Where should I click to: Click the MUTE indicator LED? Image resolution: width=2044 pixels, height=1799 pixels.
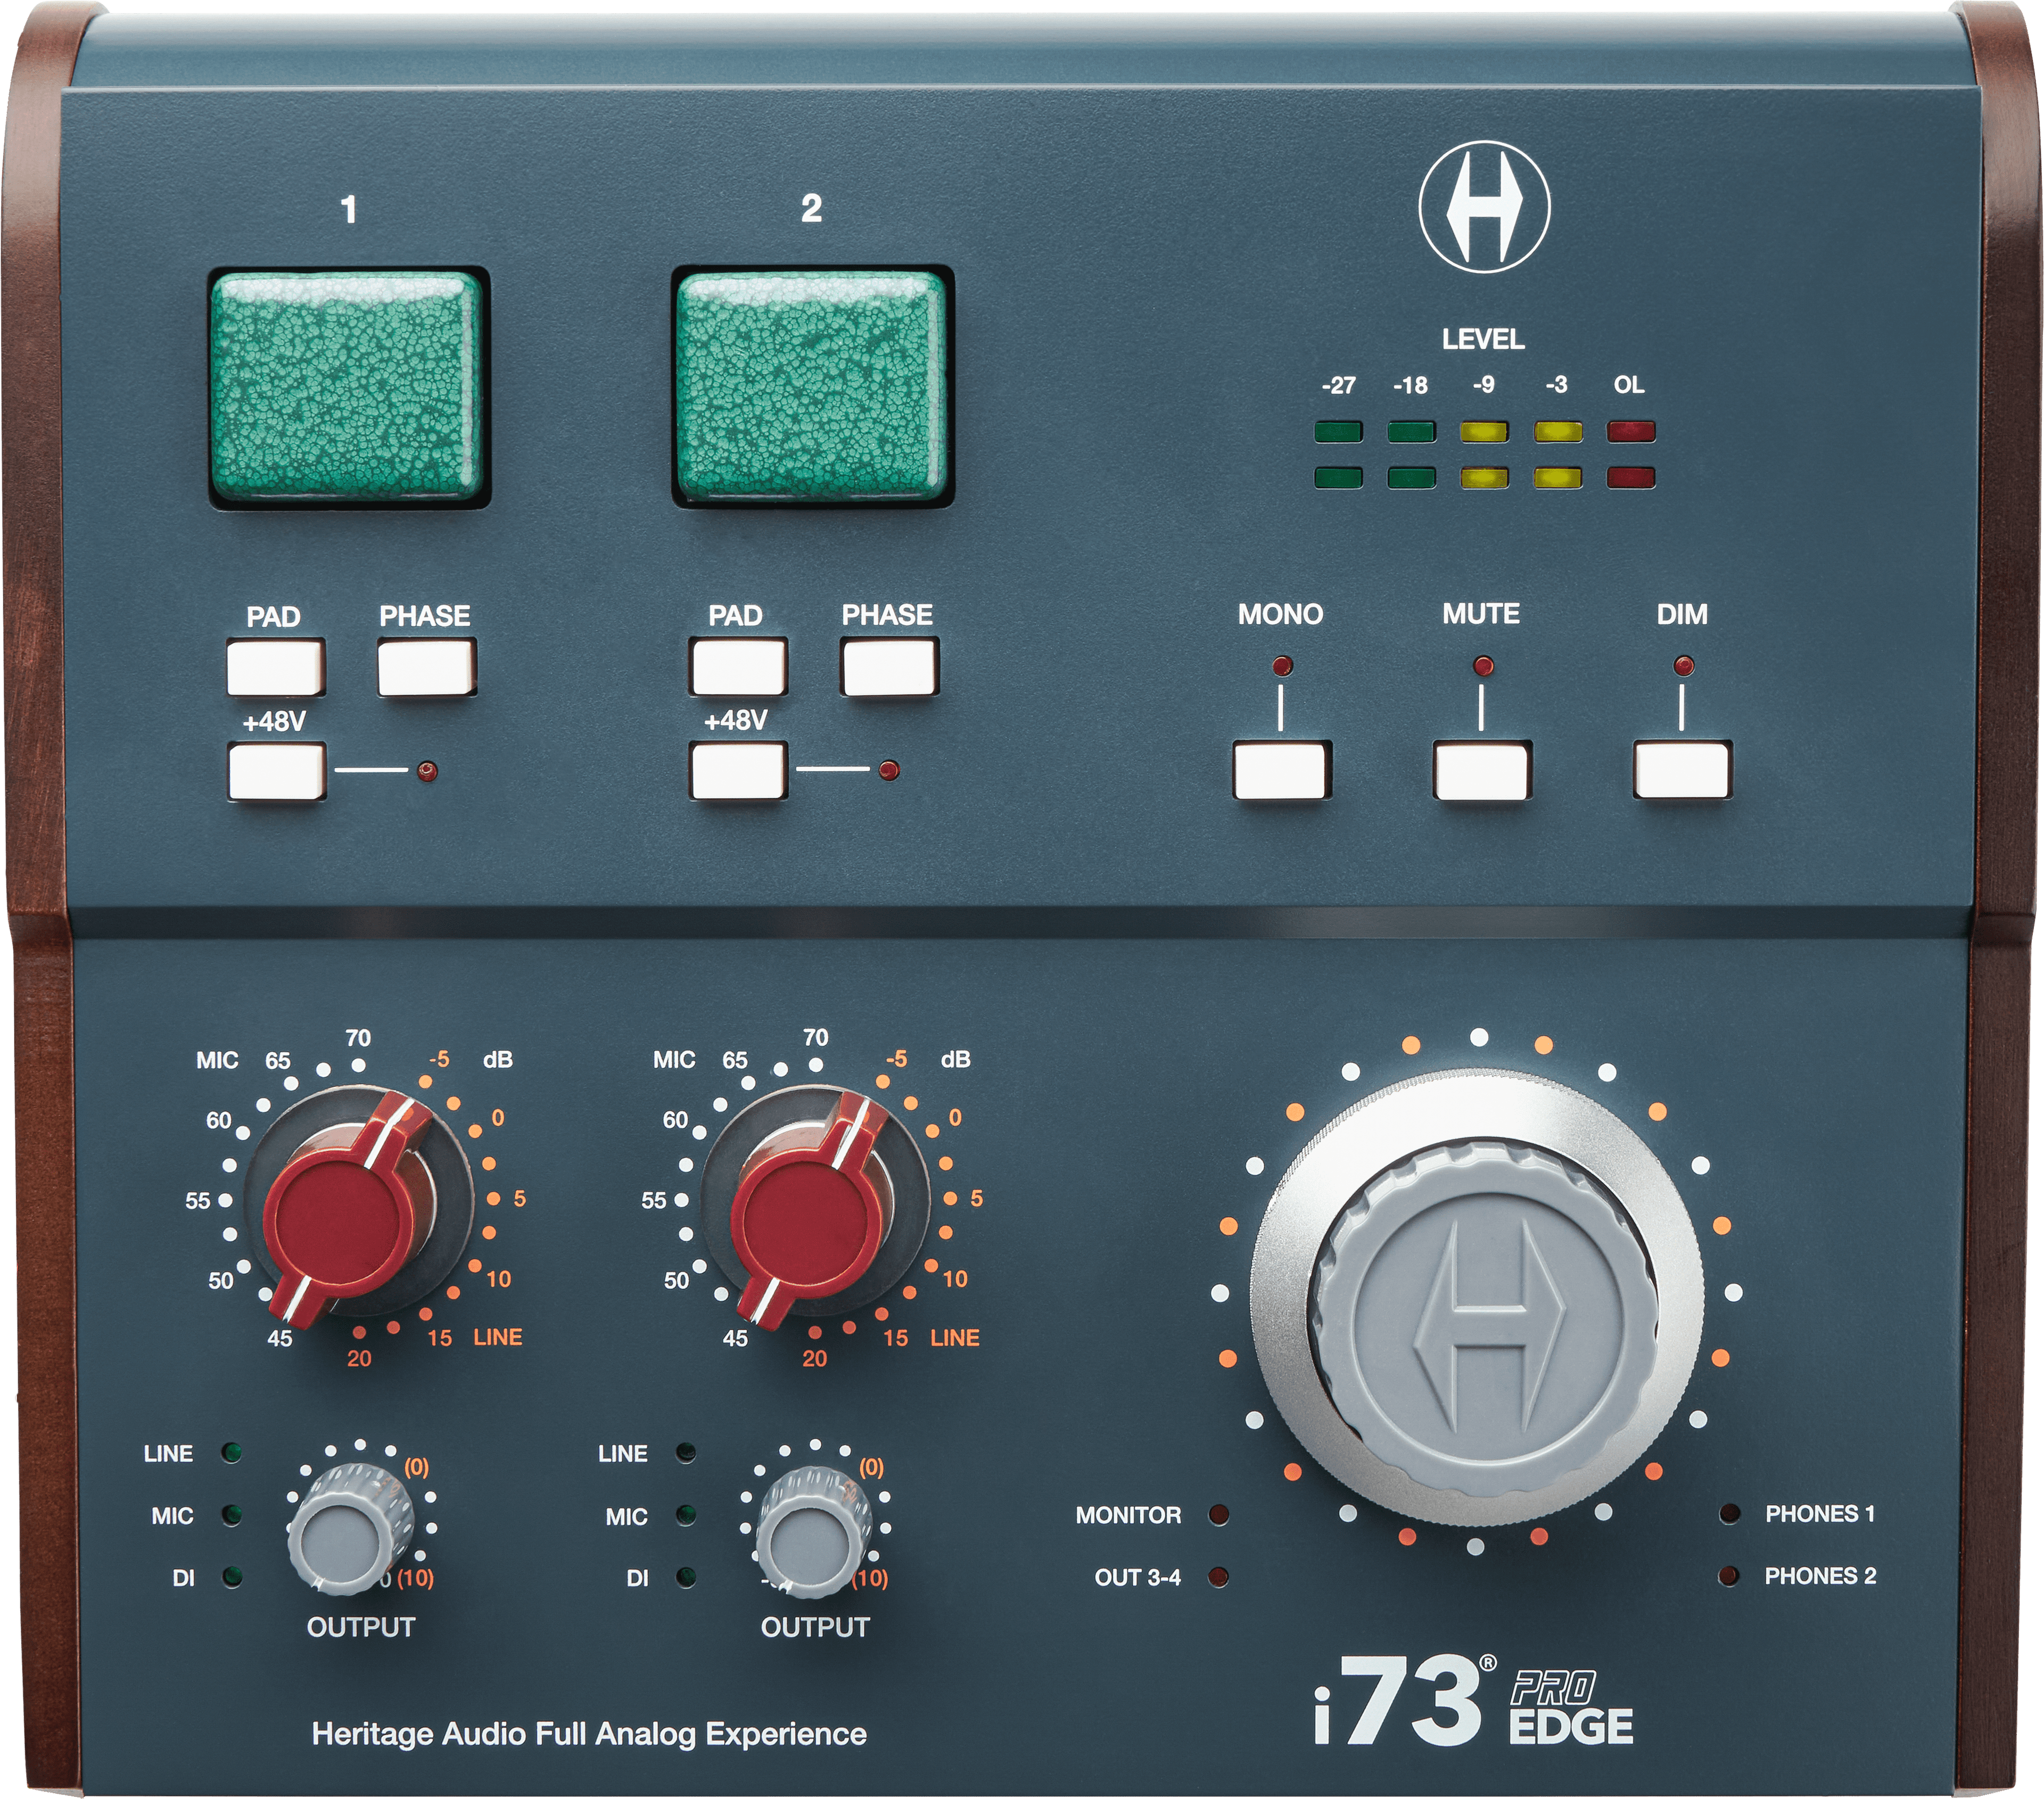coord(1483,665)
